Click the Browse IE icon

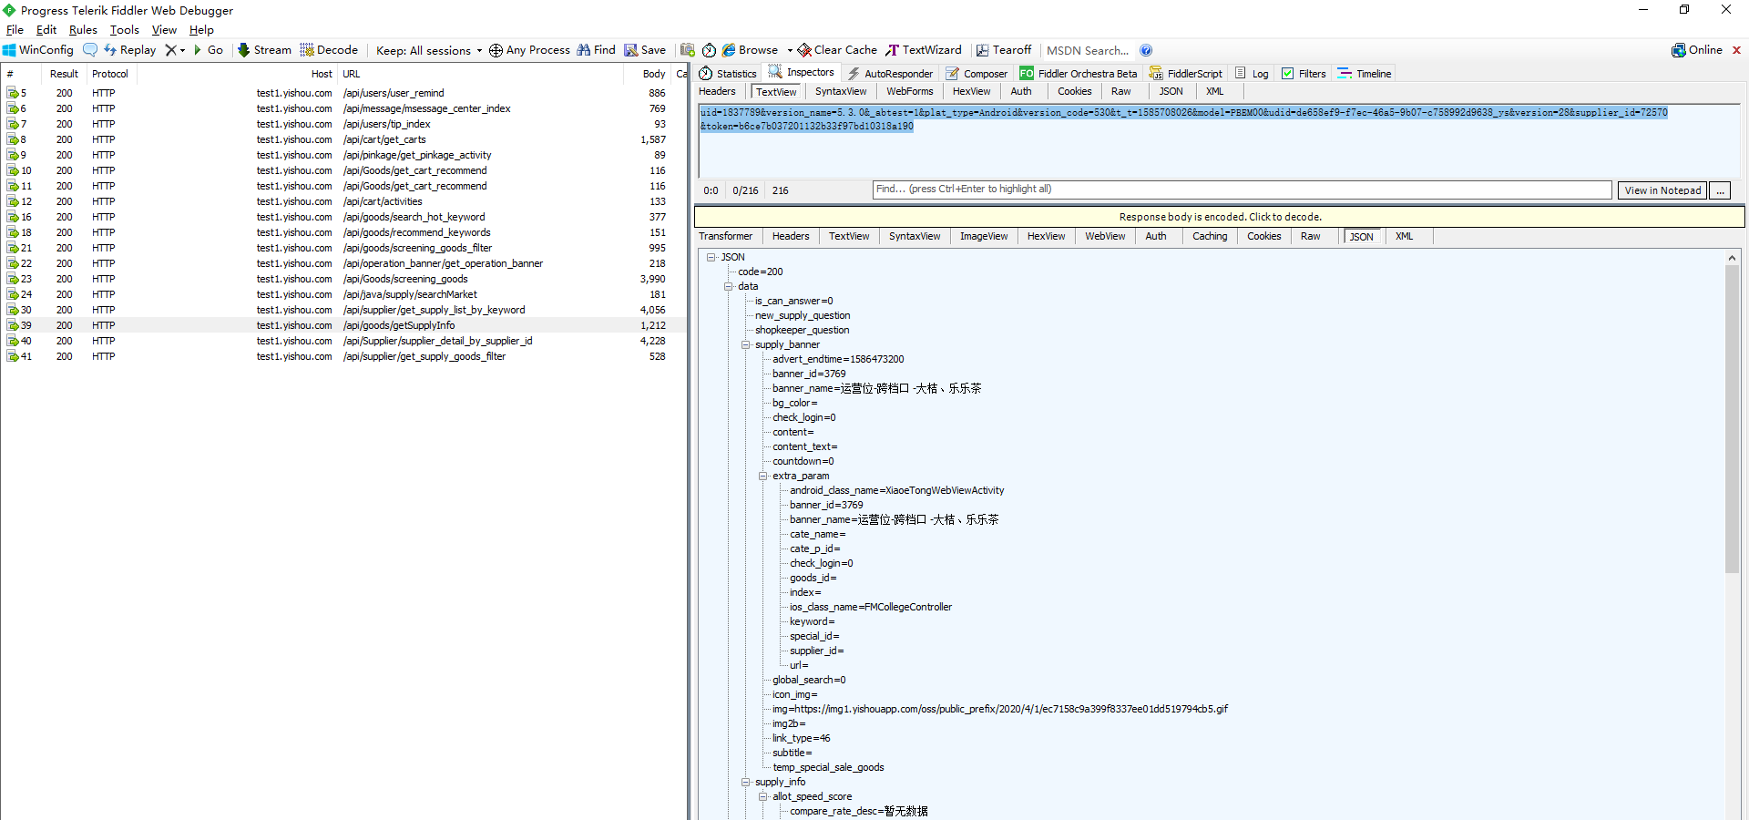coord(729,50)
